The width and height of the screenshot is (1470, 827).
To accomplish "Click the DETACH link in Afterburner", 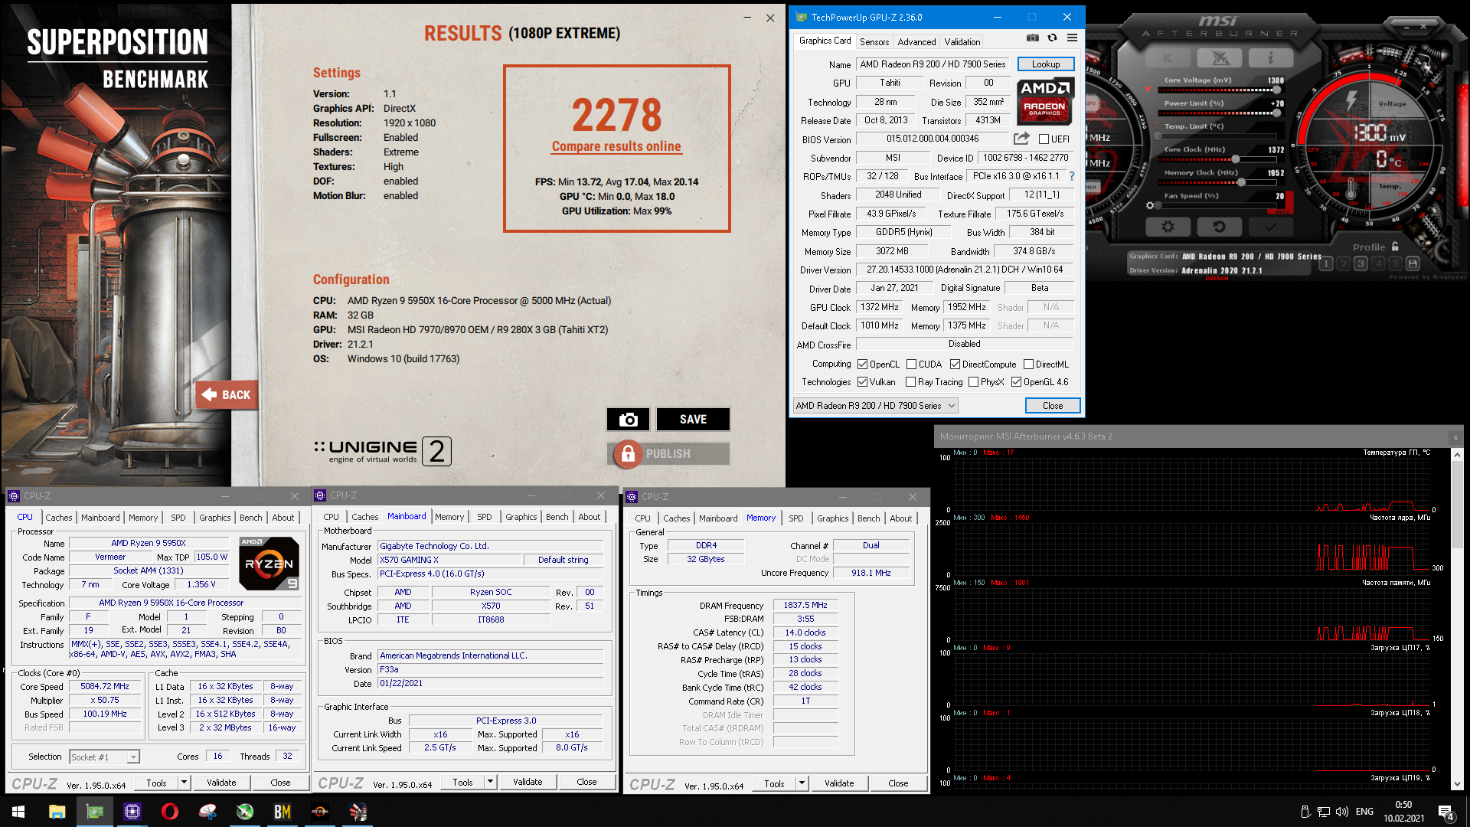I will (1217, 279).
